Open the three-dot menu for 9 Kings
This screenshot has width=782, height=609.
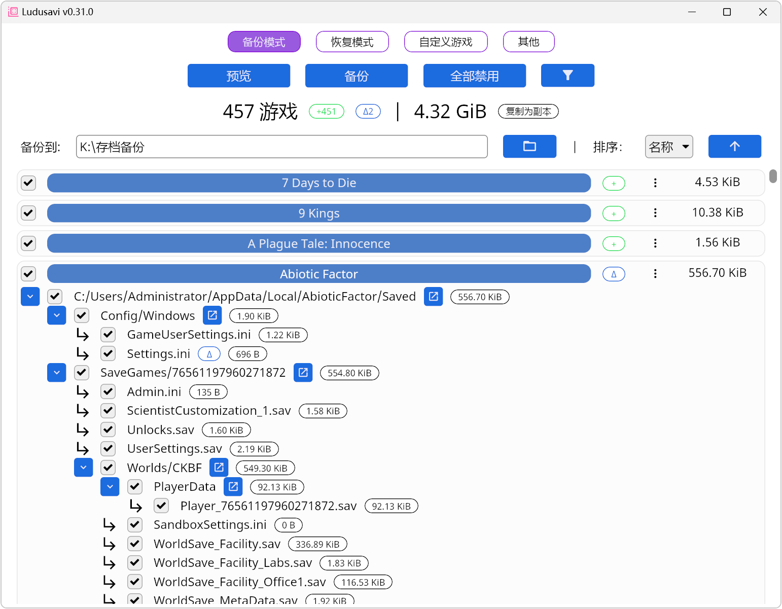click(655, 213)
